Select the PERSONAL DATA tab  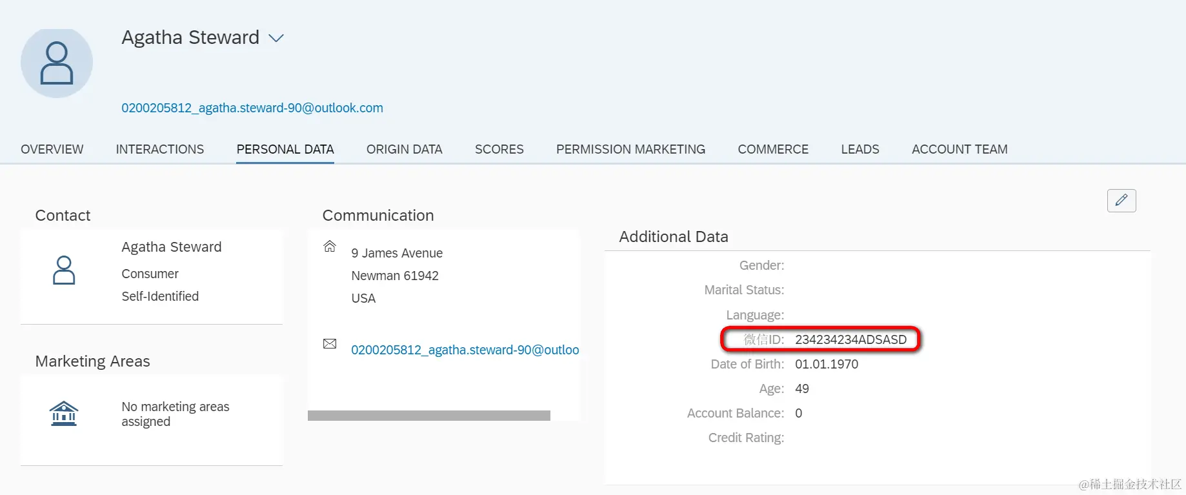[285, 149]
